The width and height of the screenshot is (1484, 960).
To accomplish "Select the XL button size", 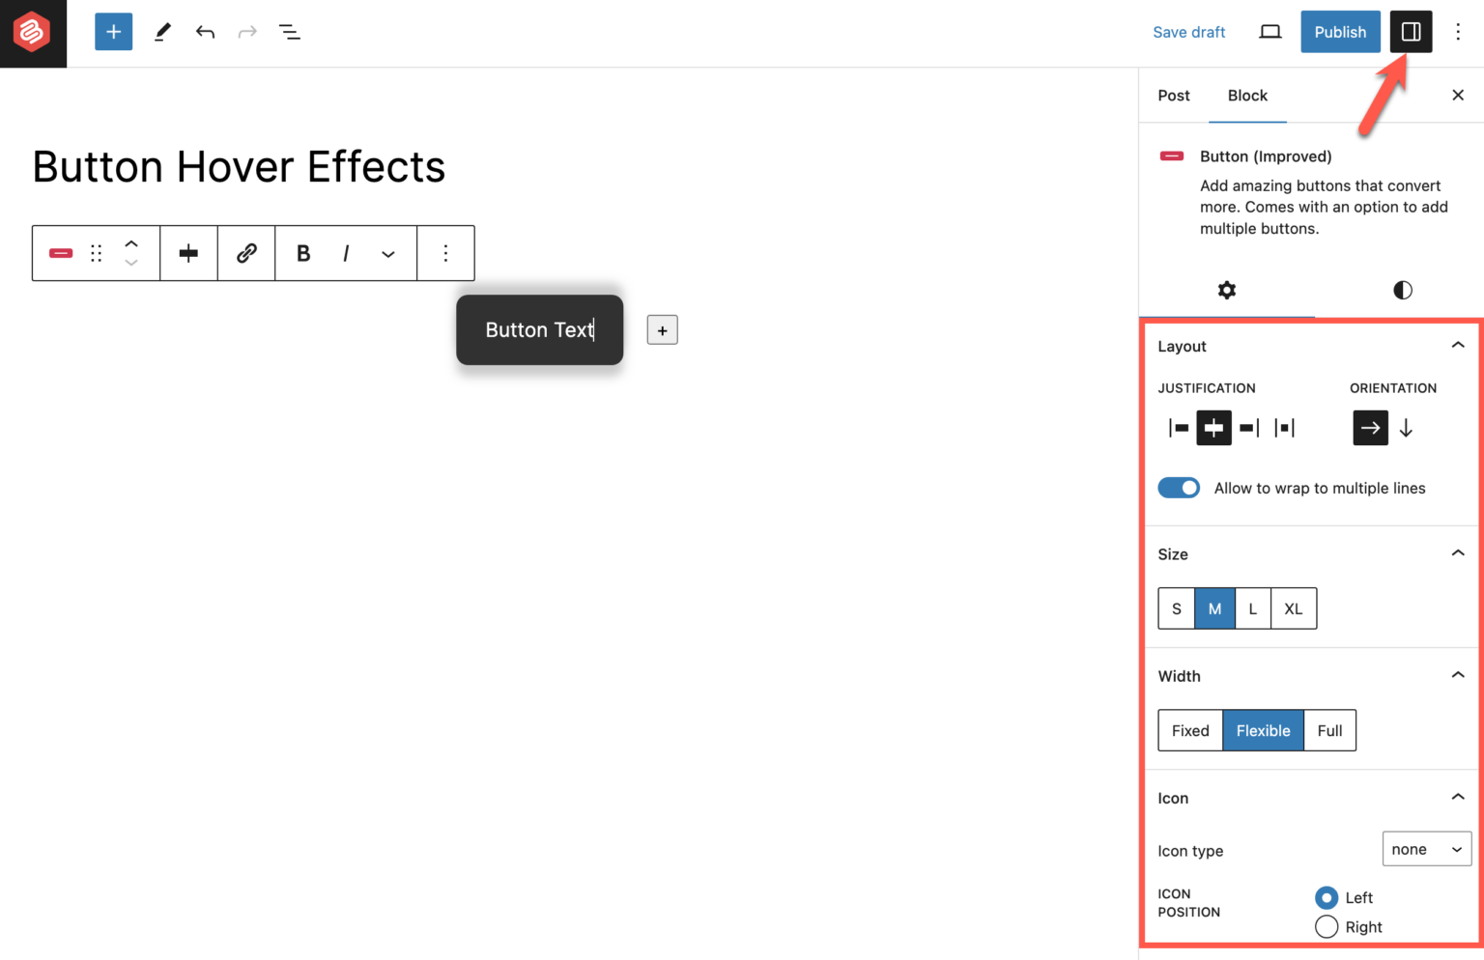I will point(1293,608).
